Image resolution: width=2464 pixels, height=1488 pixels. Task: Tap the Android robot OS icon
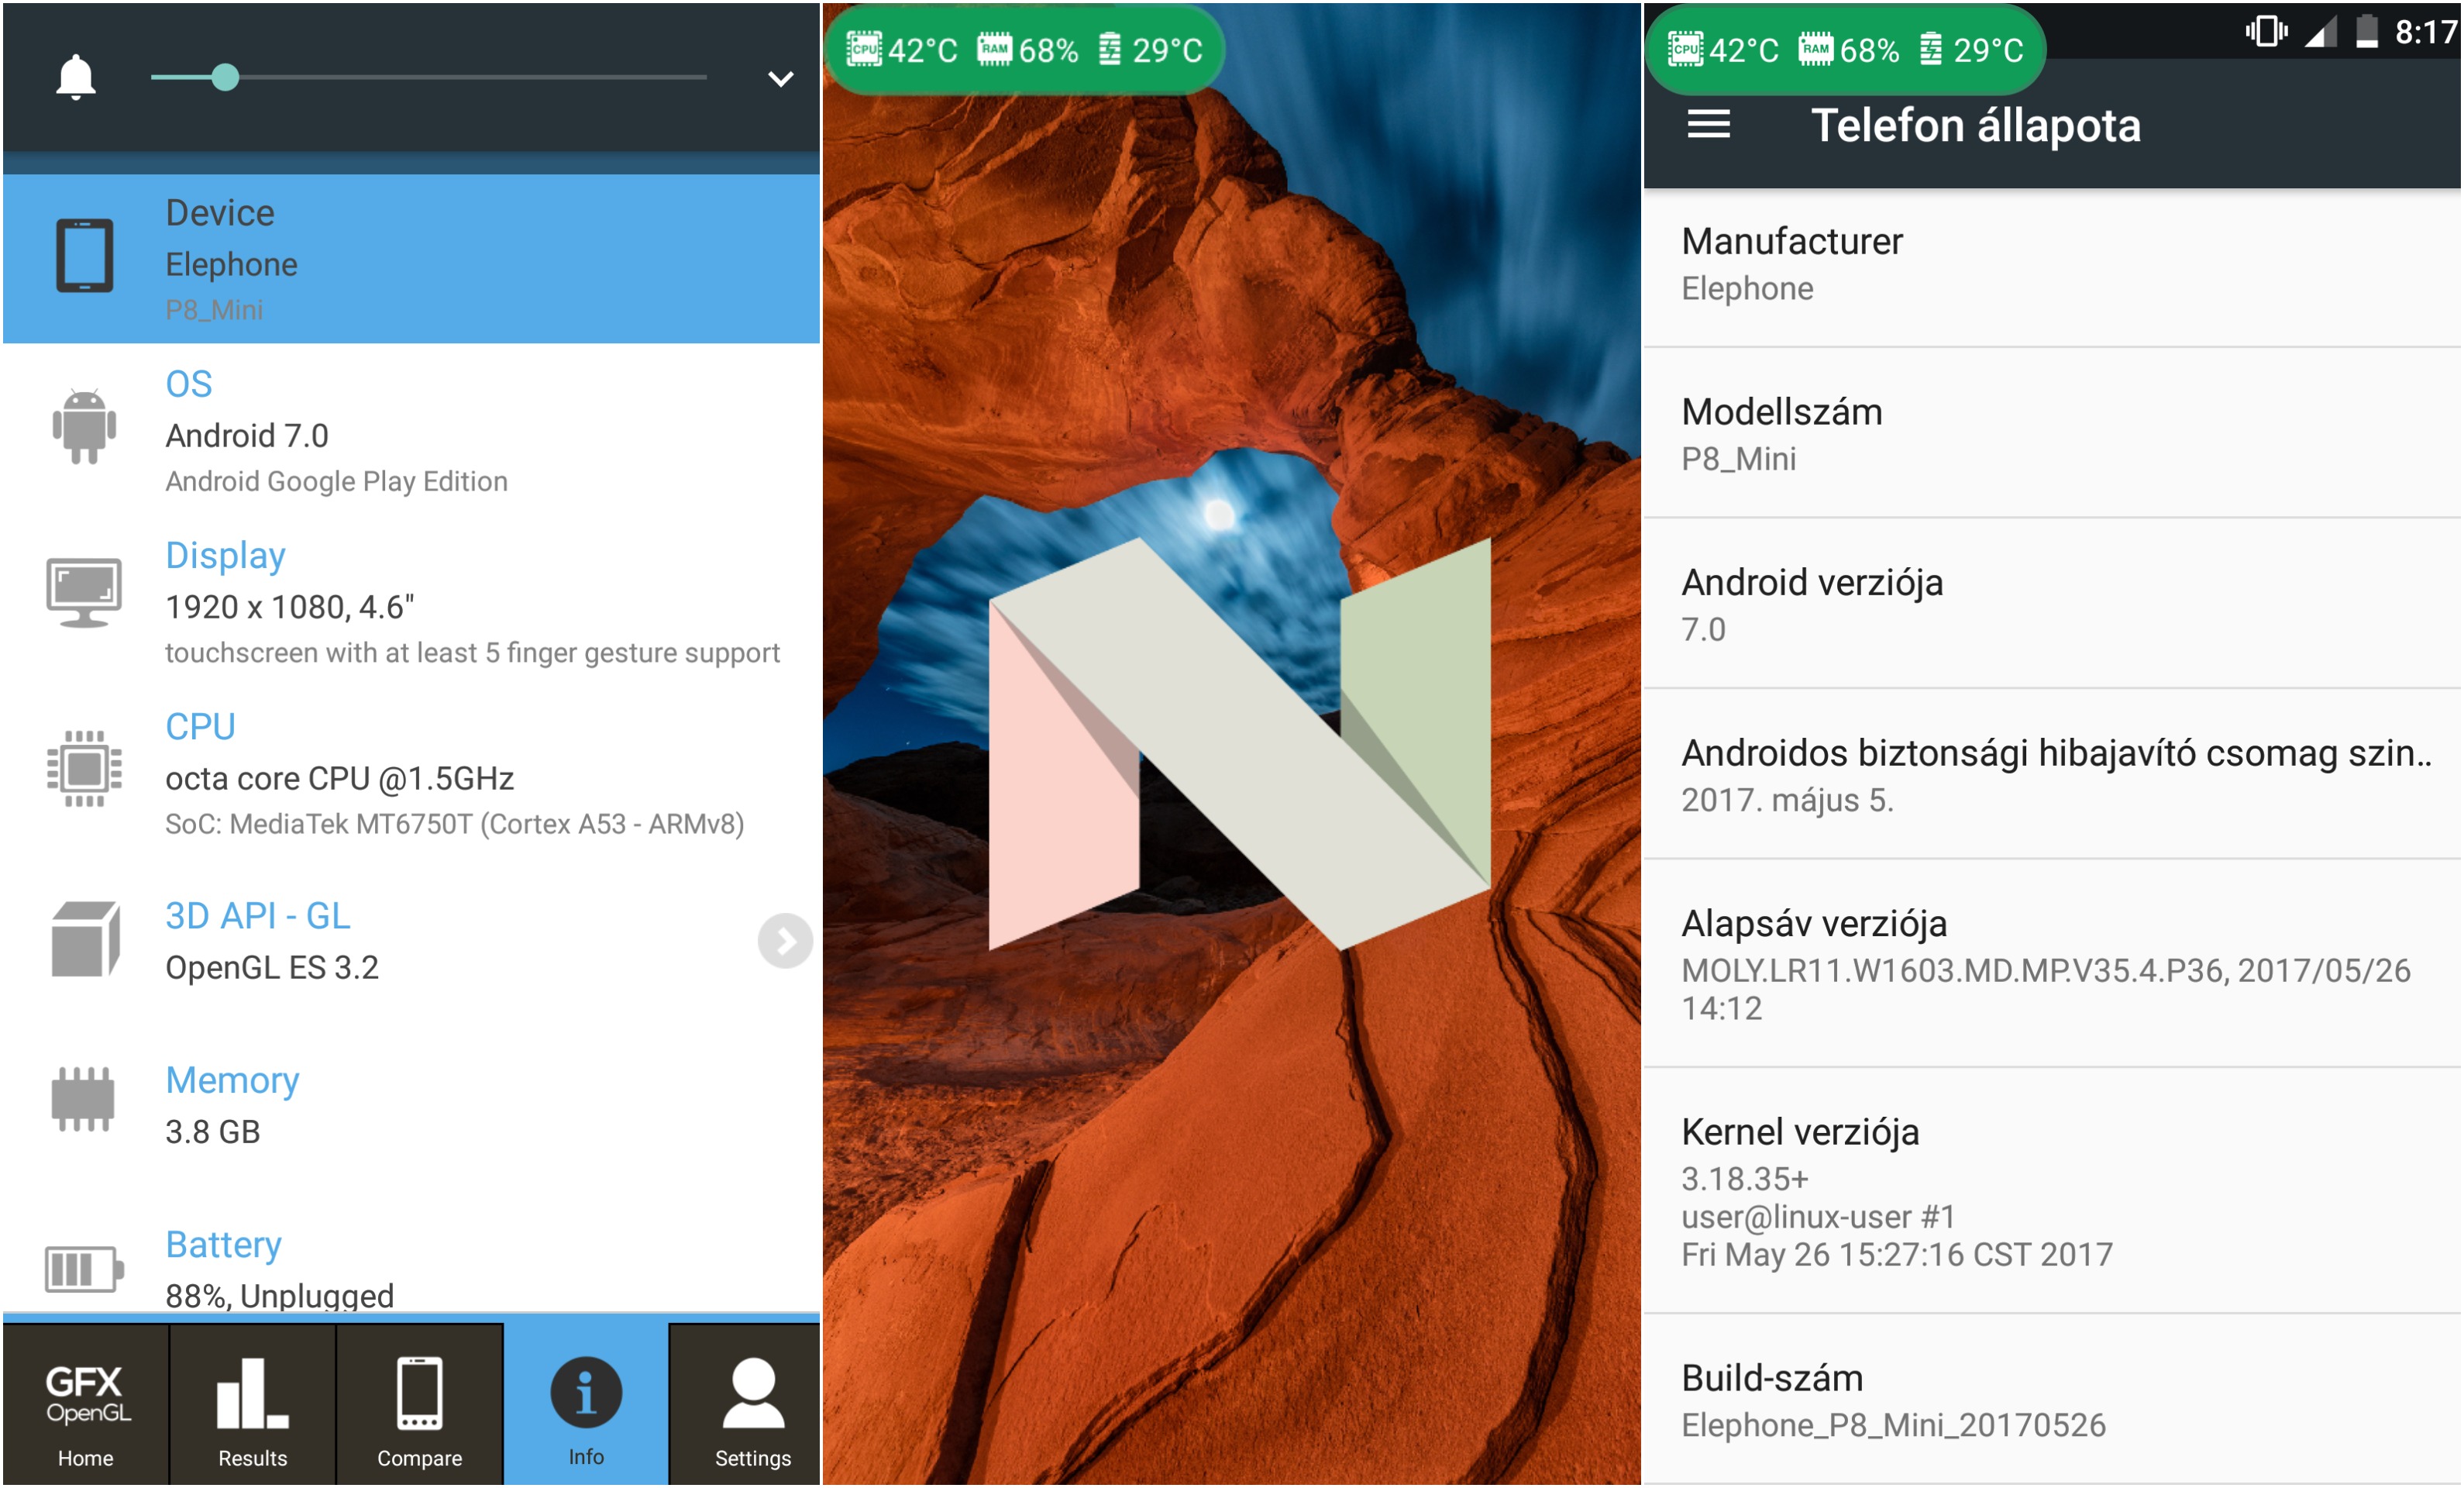[x=84, y=427]
